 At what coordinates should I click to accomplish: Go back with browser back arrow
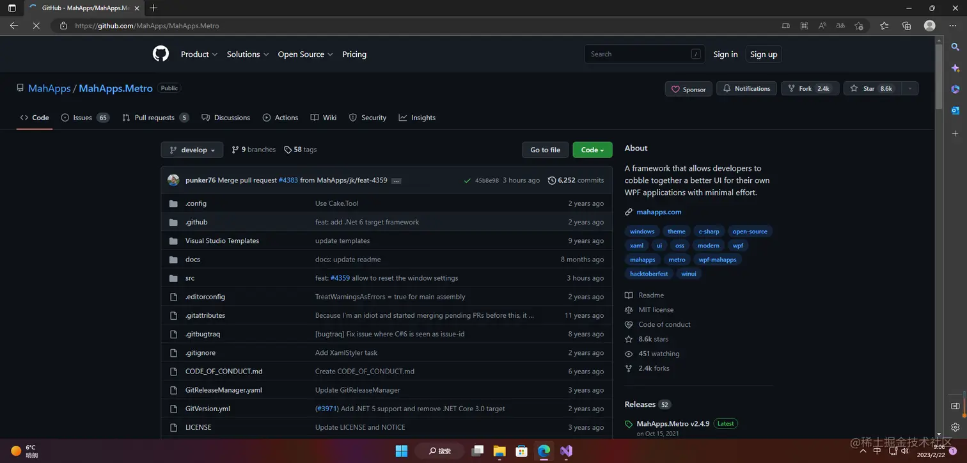13,26
